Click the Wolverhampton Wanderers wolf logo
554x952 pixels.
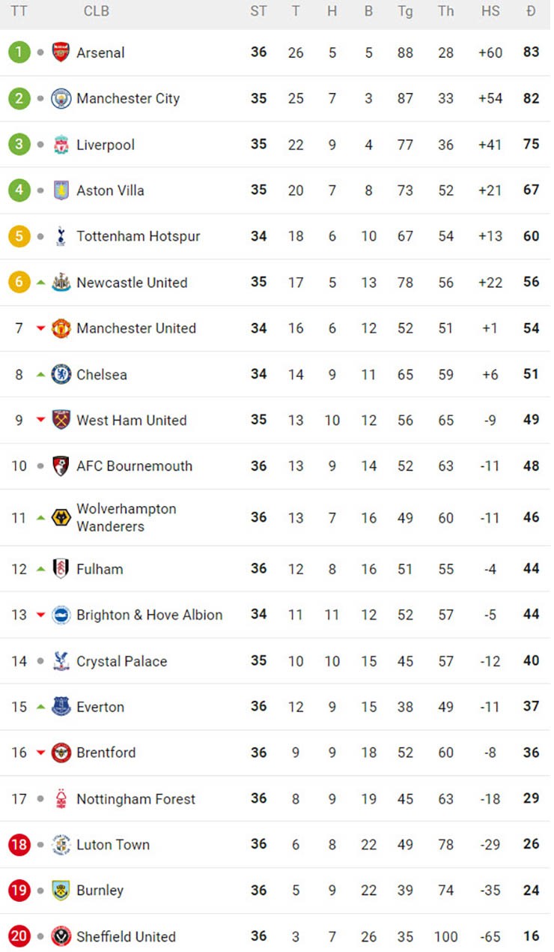(x=61, y=517)
